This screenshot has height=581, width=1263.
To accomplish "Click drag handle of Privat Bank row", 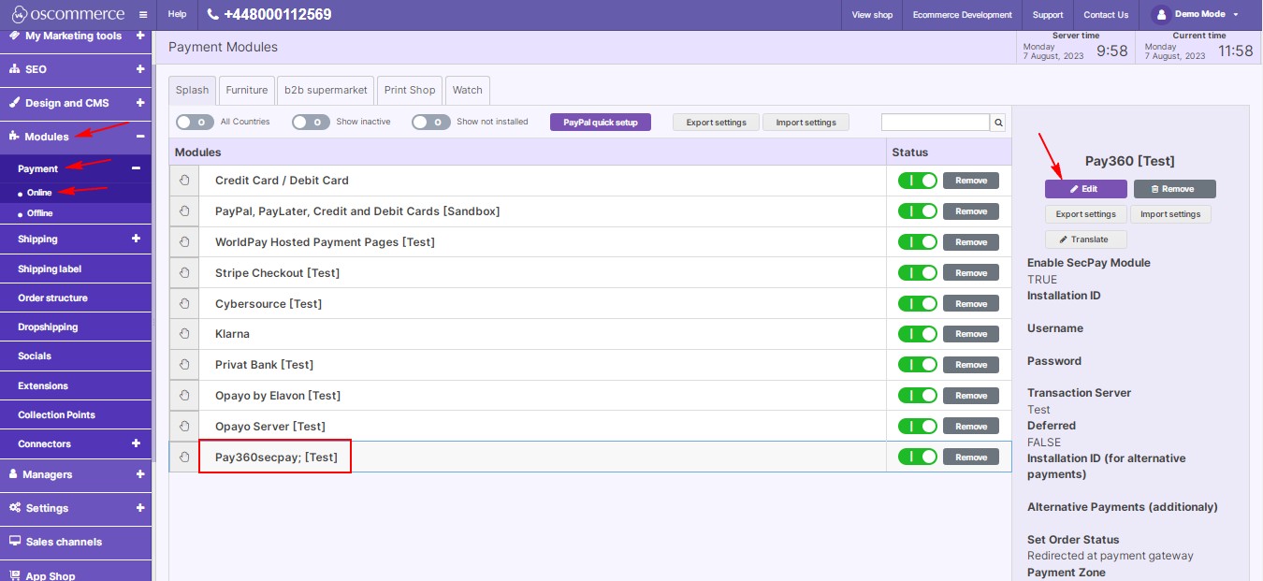I will pyautogui.click(x=184, y=365).
